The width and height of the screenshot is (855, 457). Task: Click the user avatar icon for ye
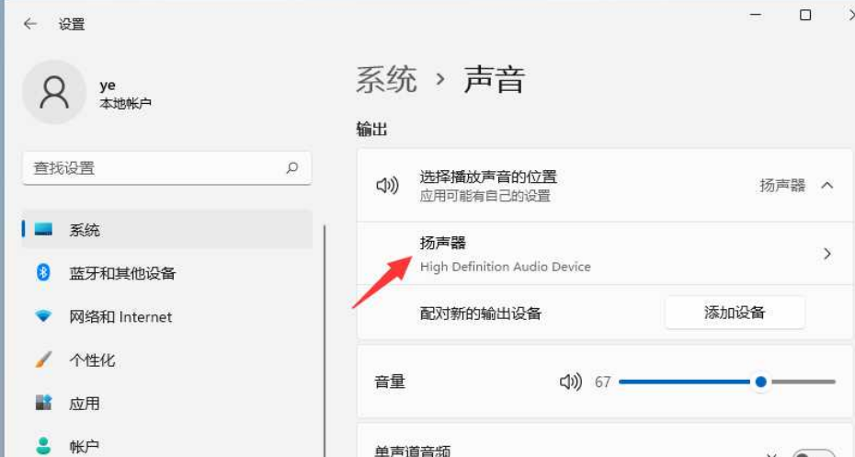[54, 92]
